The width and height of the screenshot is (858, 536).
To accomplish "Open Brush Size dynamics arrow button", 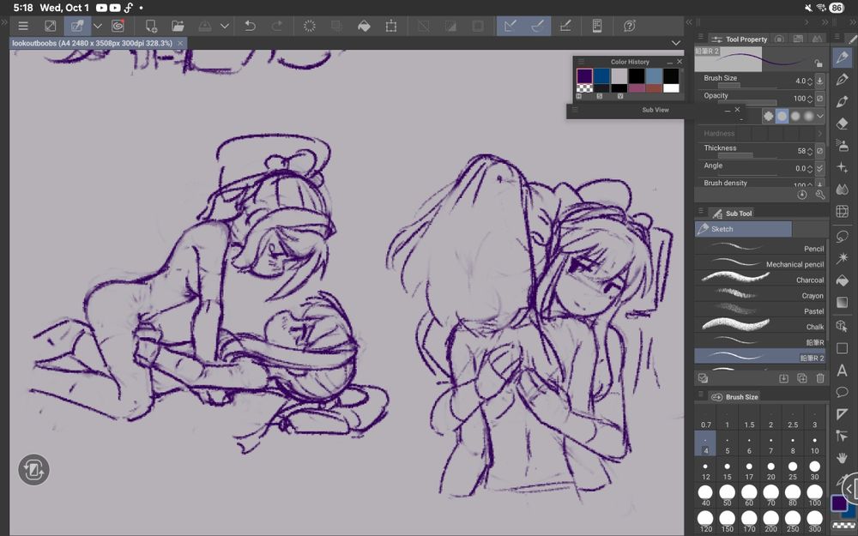I will (819, 81).
